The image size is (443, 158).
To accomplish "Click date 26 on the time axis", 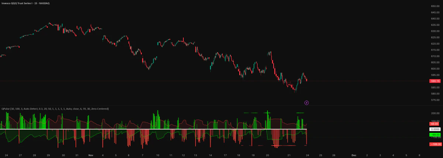I will click(x=333, y=155).
